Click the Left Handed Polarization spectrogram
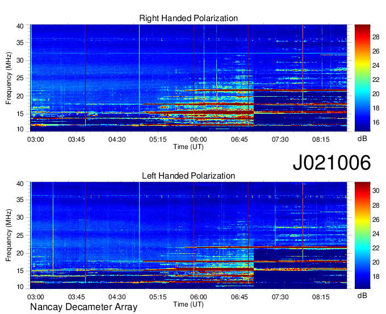 (x=188, y=235)
